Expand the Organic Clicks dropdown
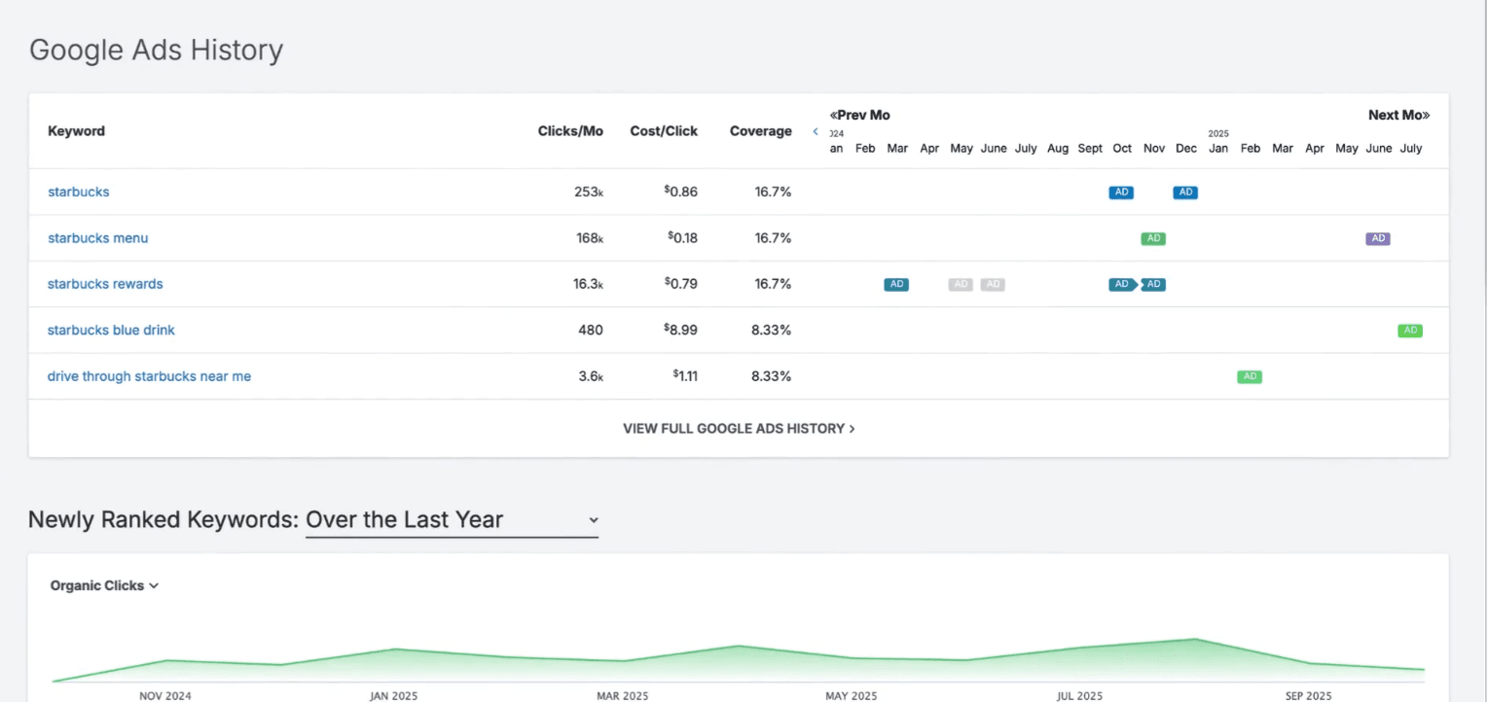The height and width of the screenshot is (702, 1487). click(104, 585)
